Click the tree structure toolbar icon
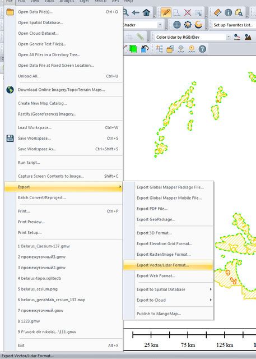The width and height of the screenshot is (256, 359). click(159, 49)
